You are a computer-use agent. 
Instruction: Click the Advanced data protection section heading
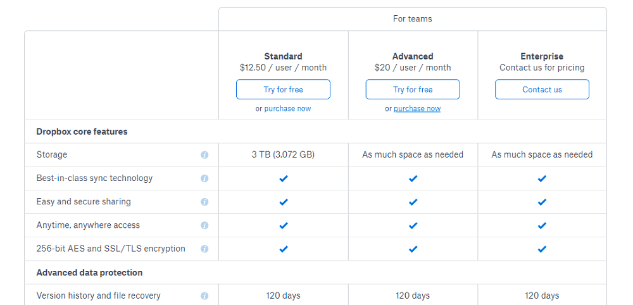(x=89, y=273)
